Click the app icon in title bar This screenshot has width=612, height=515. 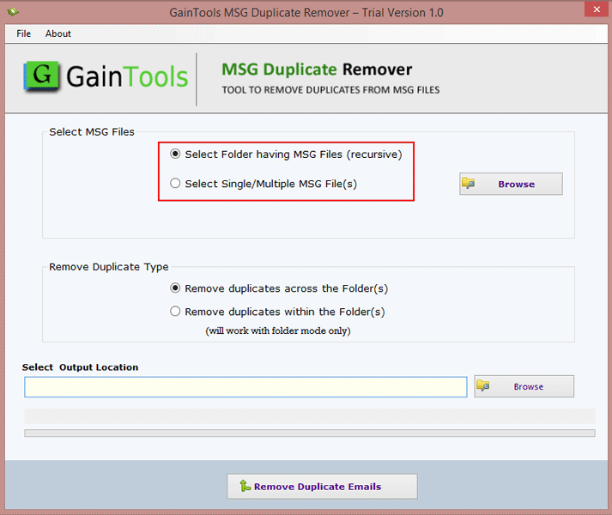(13, 12)
